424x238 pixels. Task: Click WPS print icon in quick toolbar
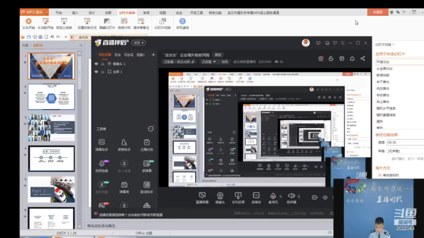40,37
